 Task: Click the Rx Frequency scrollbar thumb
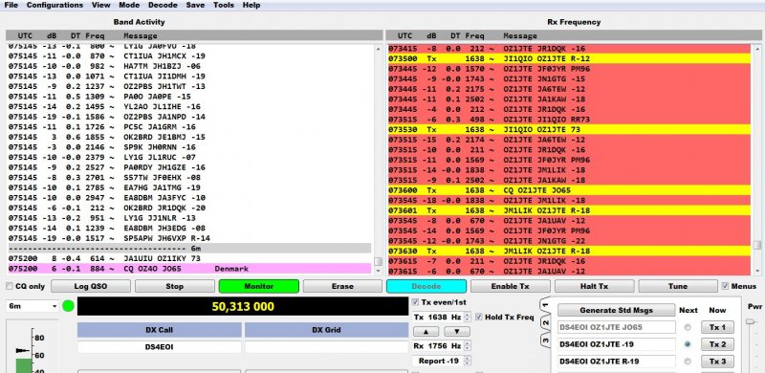click(x=756, y=245)
